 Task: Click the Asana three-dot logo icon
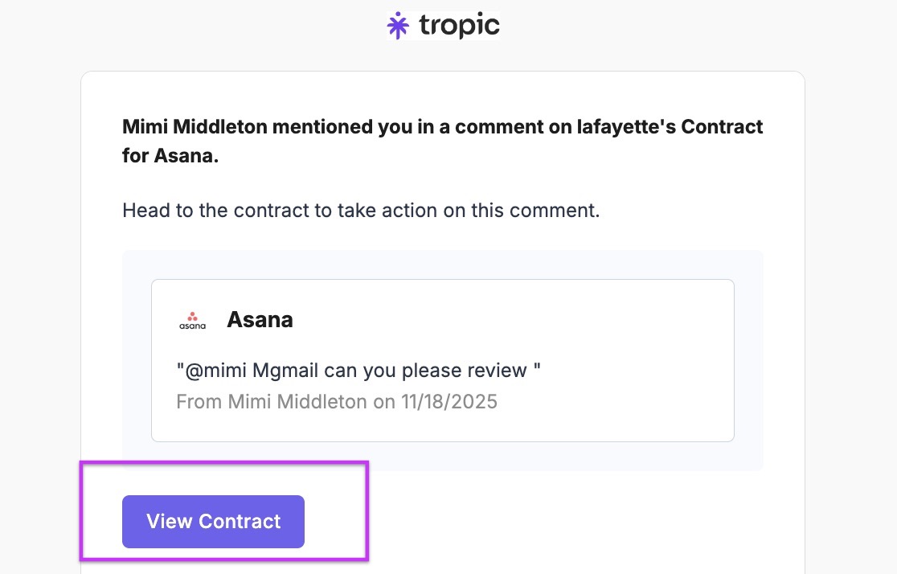coord(192,315)
